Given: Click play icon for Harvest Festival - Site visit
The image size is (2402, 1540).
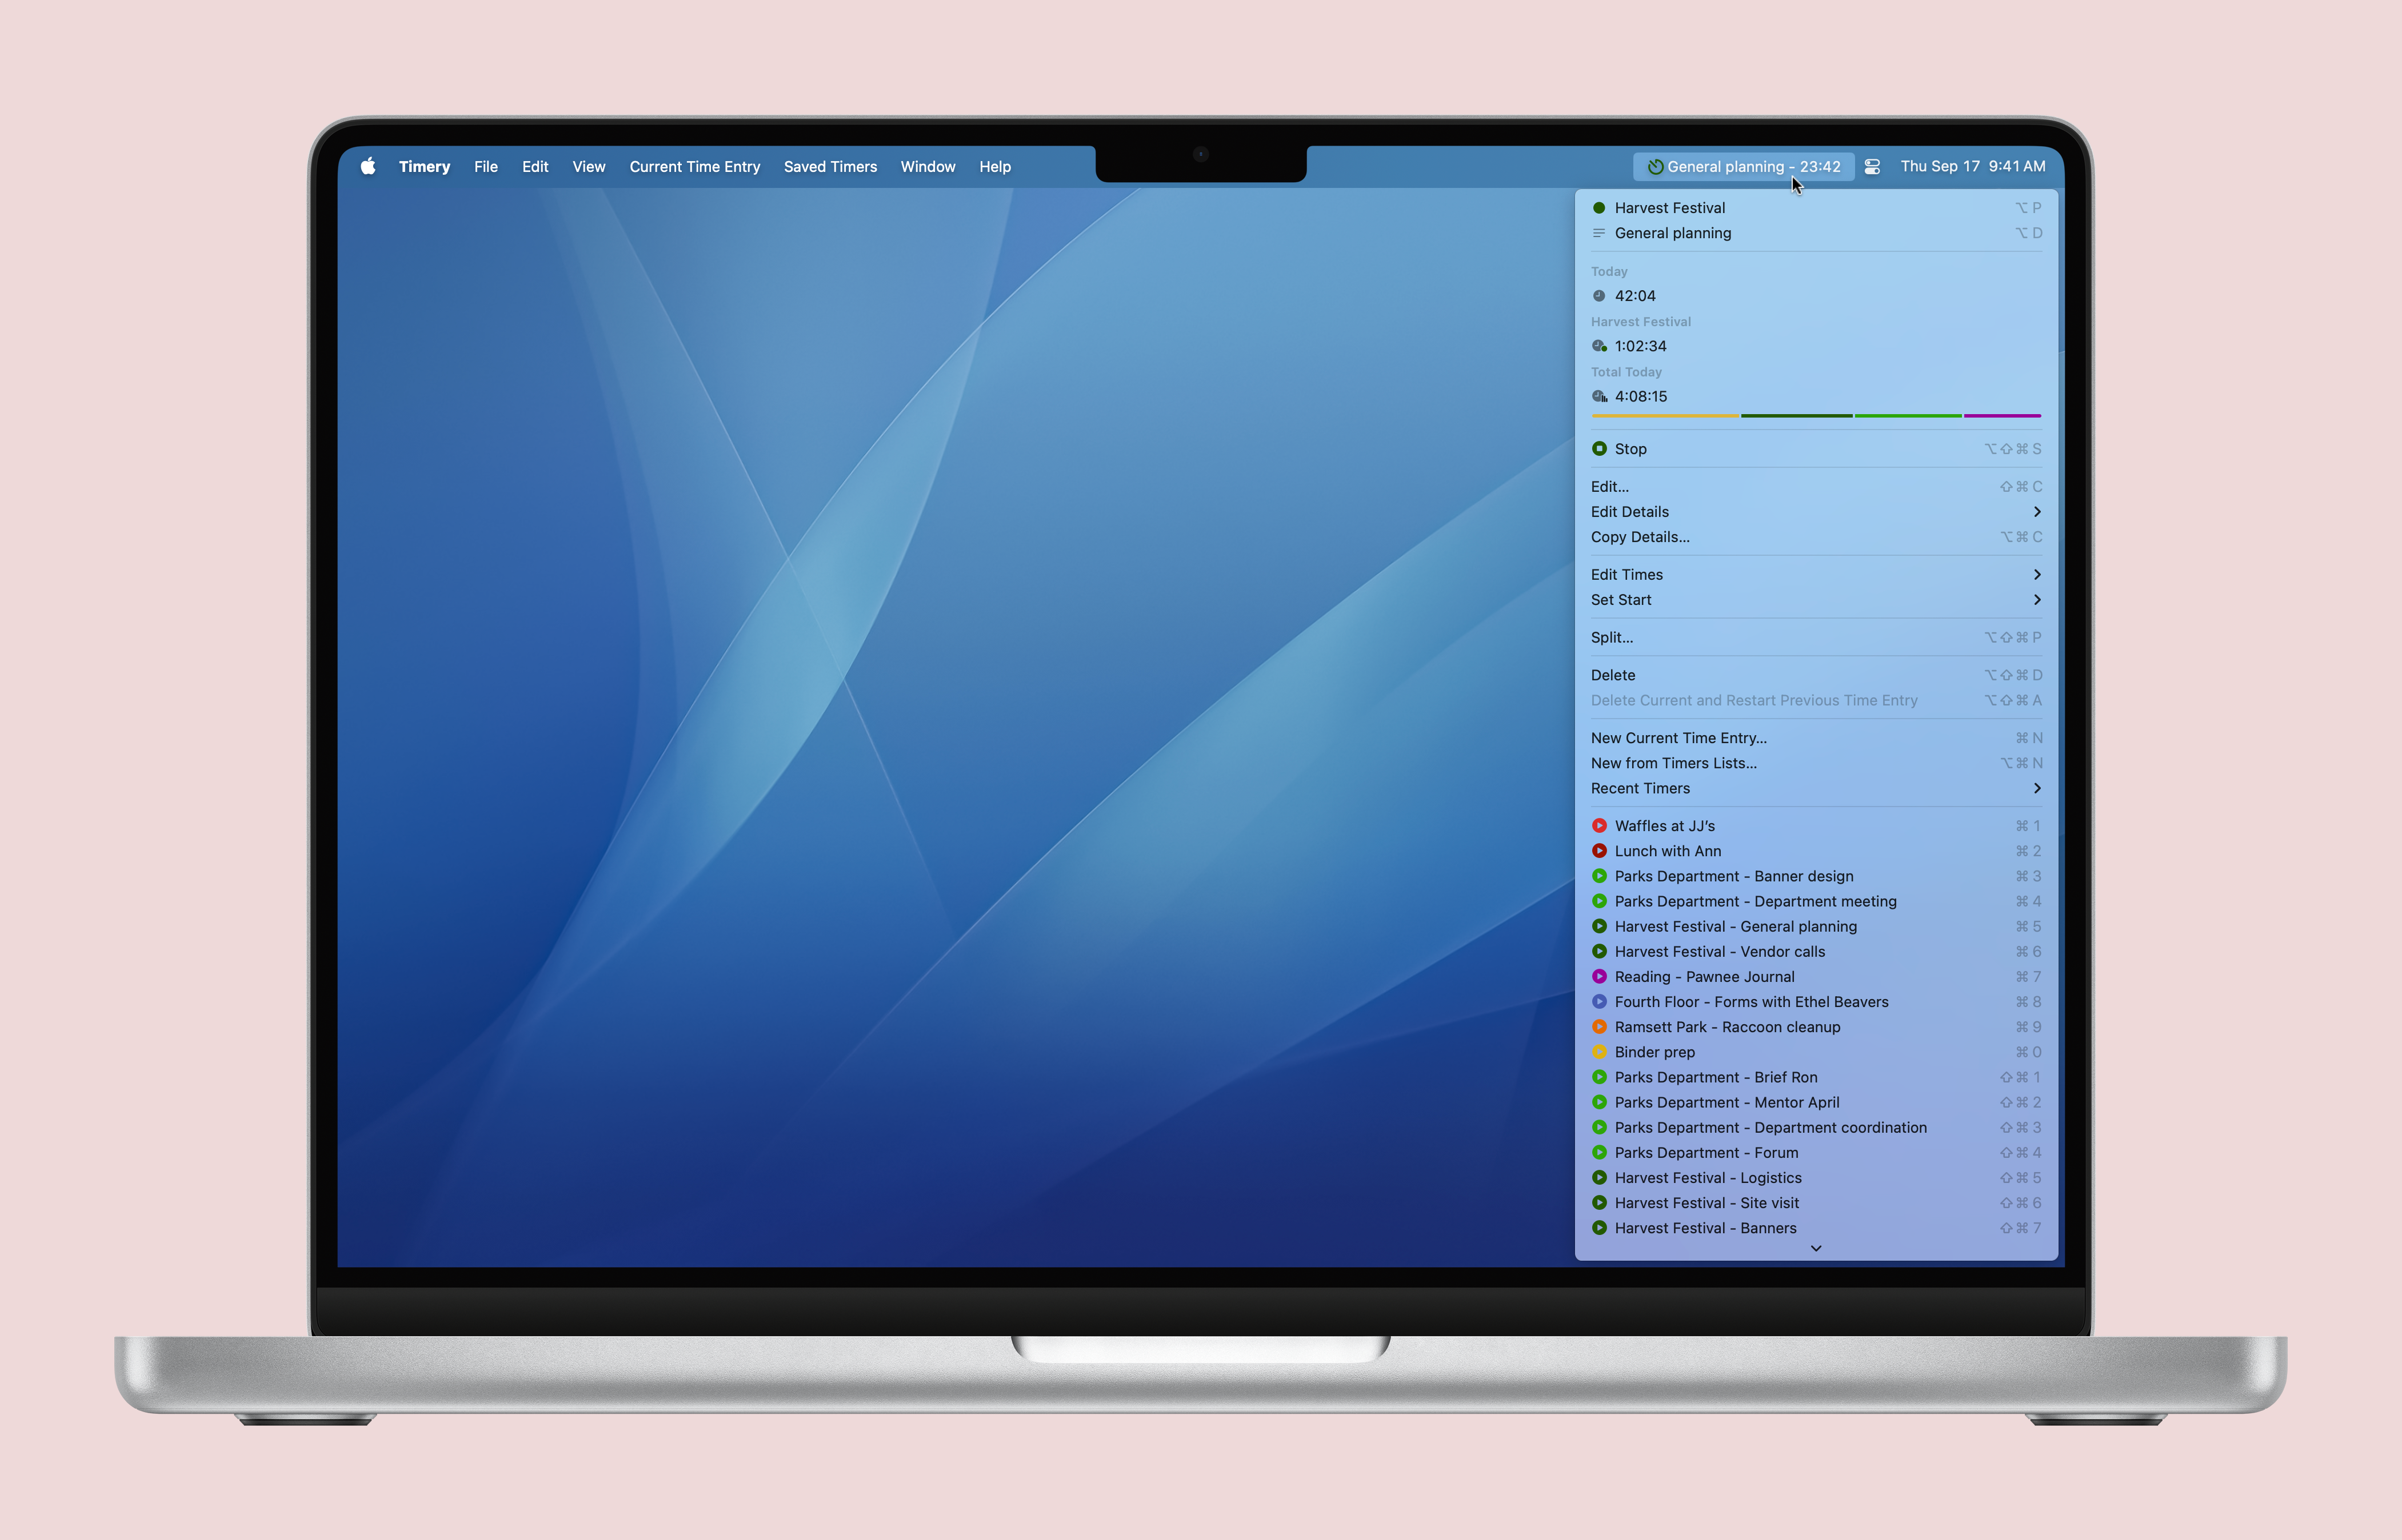Looking at the screenshot, I should coord(1598,1203).
